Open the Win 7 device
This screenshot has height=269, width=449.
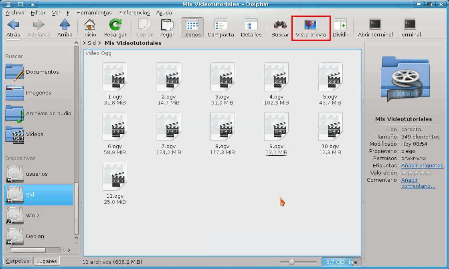[38, 215]
